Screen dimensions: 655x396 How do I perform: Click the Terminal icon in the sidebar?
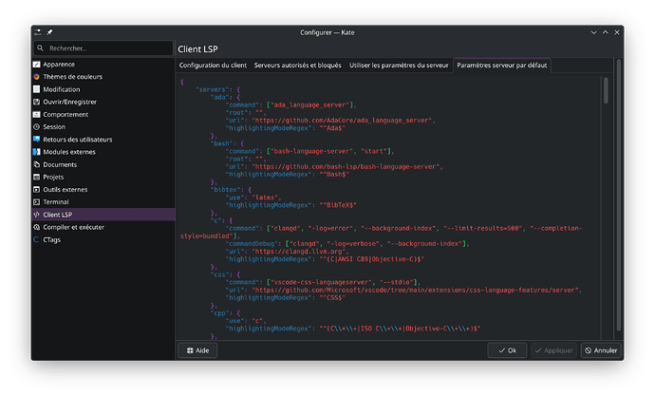(x=37, y=202)
